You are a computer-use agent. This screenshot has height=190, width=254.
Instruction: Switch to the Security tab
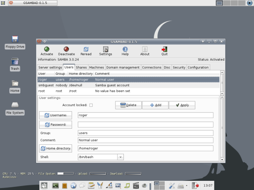click(x=179, y=68)
